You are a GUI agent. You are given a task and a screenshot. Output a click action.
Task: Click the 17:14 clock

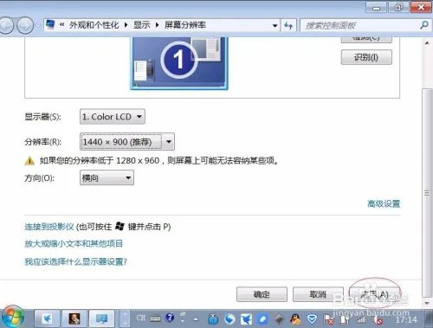click(x=406, y=319)
